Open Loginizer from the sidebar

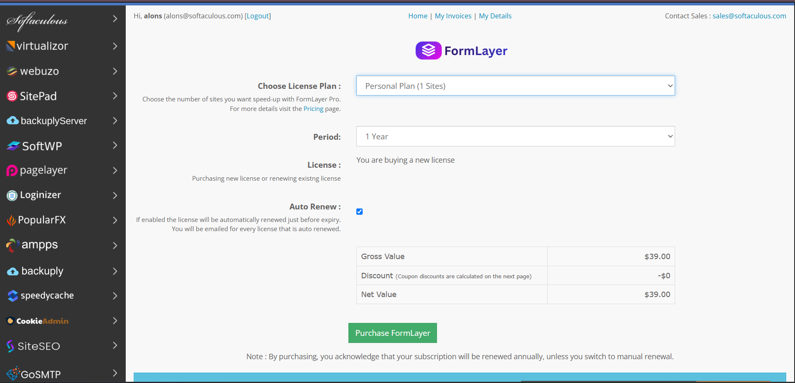(33, 195)
